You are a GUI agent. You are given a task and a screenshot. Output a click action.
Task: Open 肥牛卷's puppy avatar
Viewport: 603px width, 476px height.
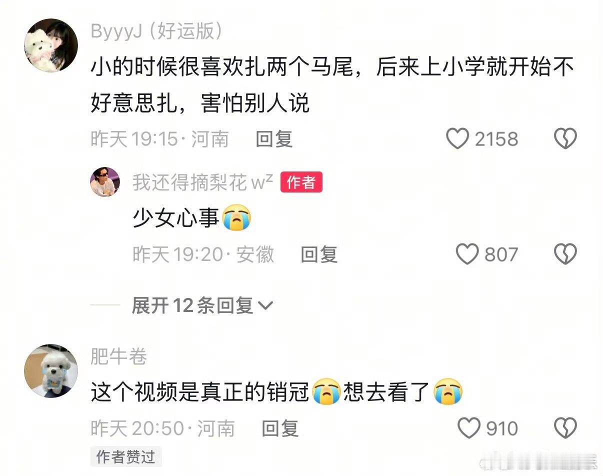(51, 371)
